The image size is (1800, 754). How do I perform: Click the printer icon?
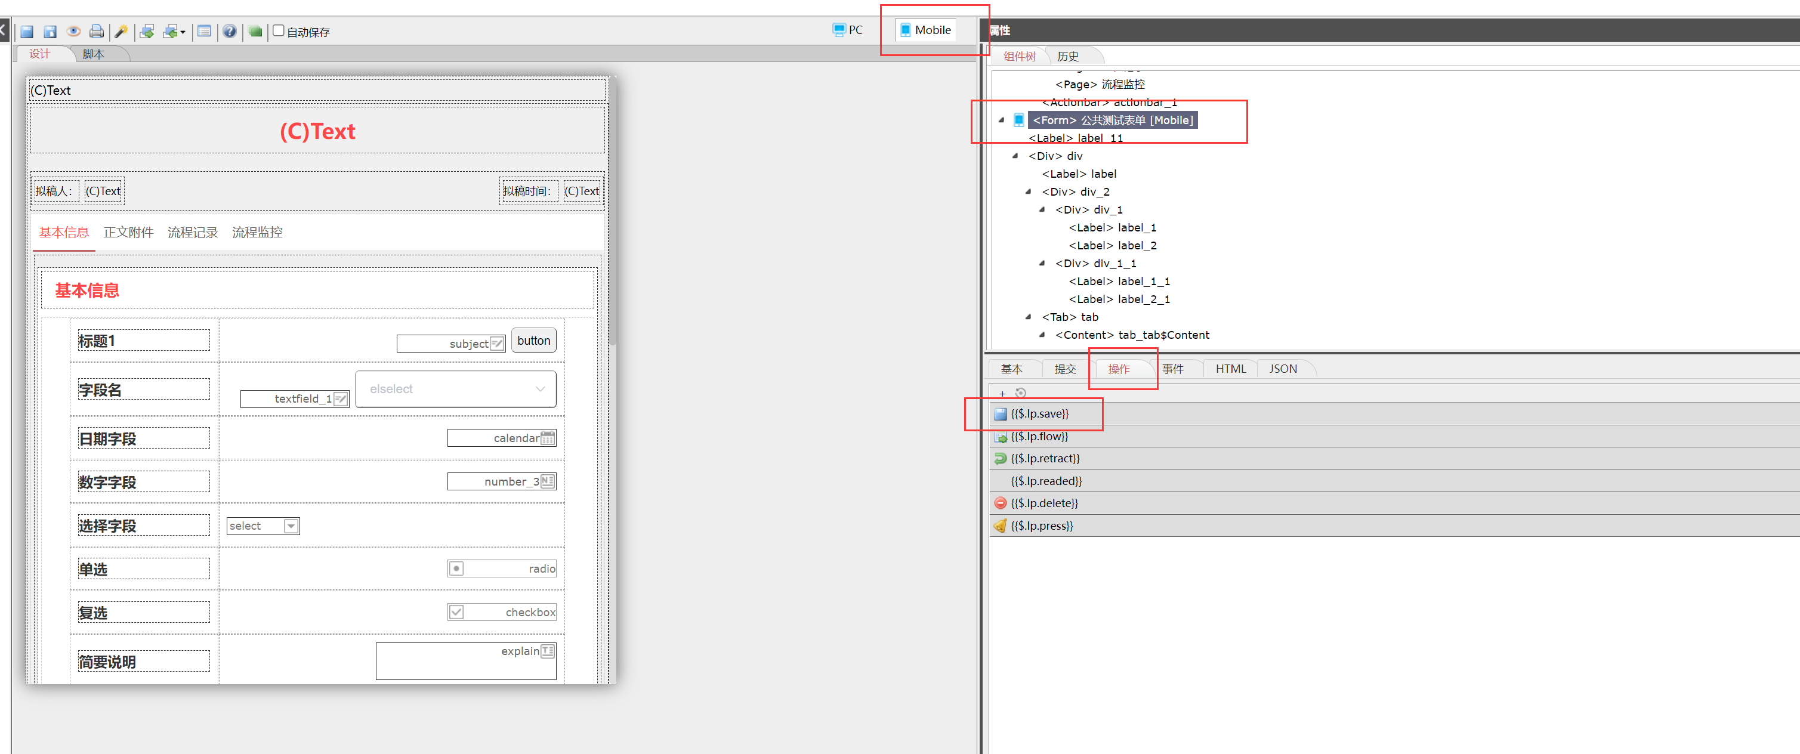click(97, 32)
